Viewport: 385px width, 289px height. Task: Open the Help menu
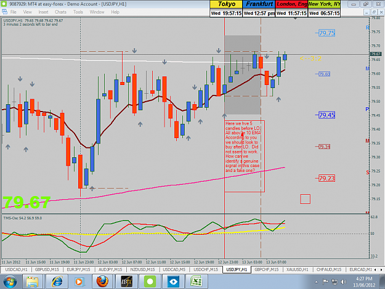click(115, 12)
